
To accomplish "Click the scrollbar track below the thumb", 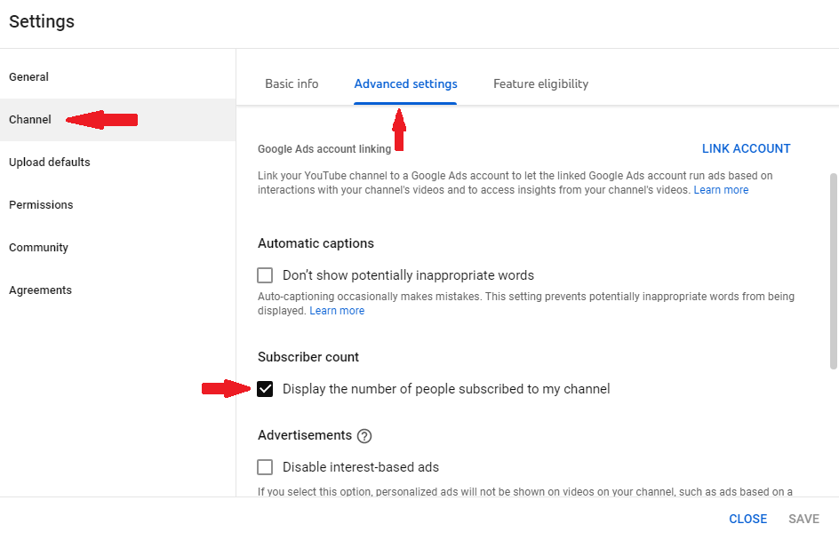I will 834,435.
